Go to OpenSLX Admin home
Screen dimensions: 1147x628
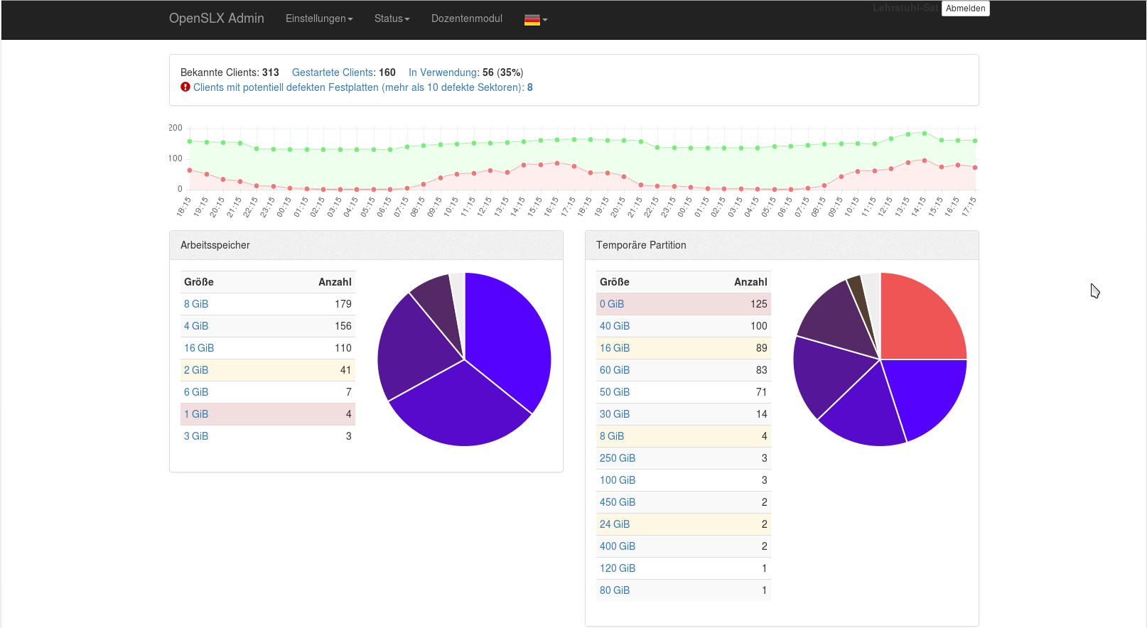tap(216, 19)
